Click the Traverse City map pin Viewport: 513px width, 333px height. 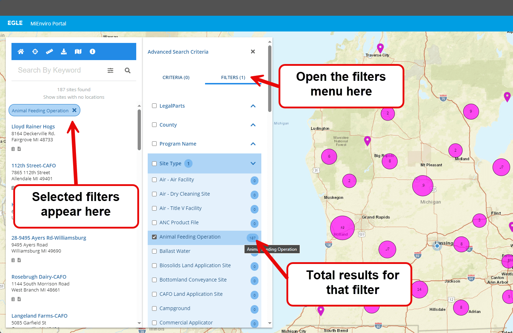[380, 48]
